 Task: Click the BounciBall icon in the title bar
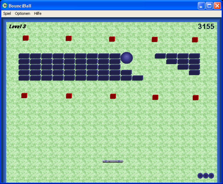[5, 6]
